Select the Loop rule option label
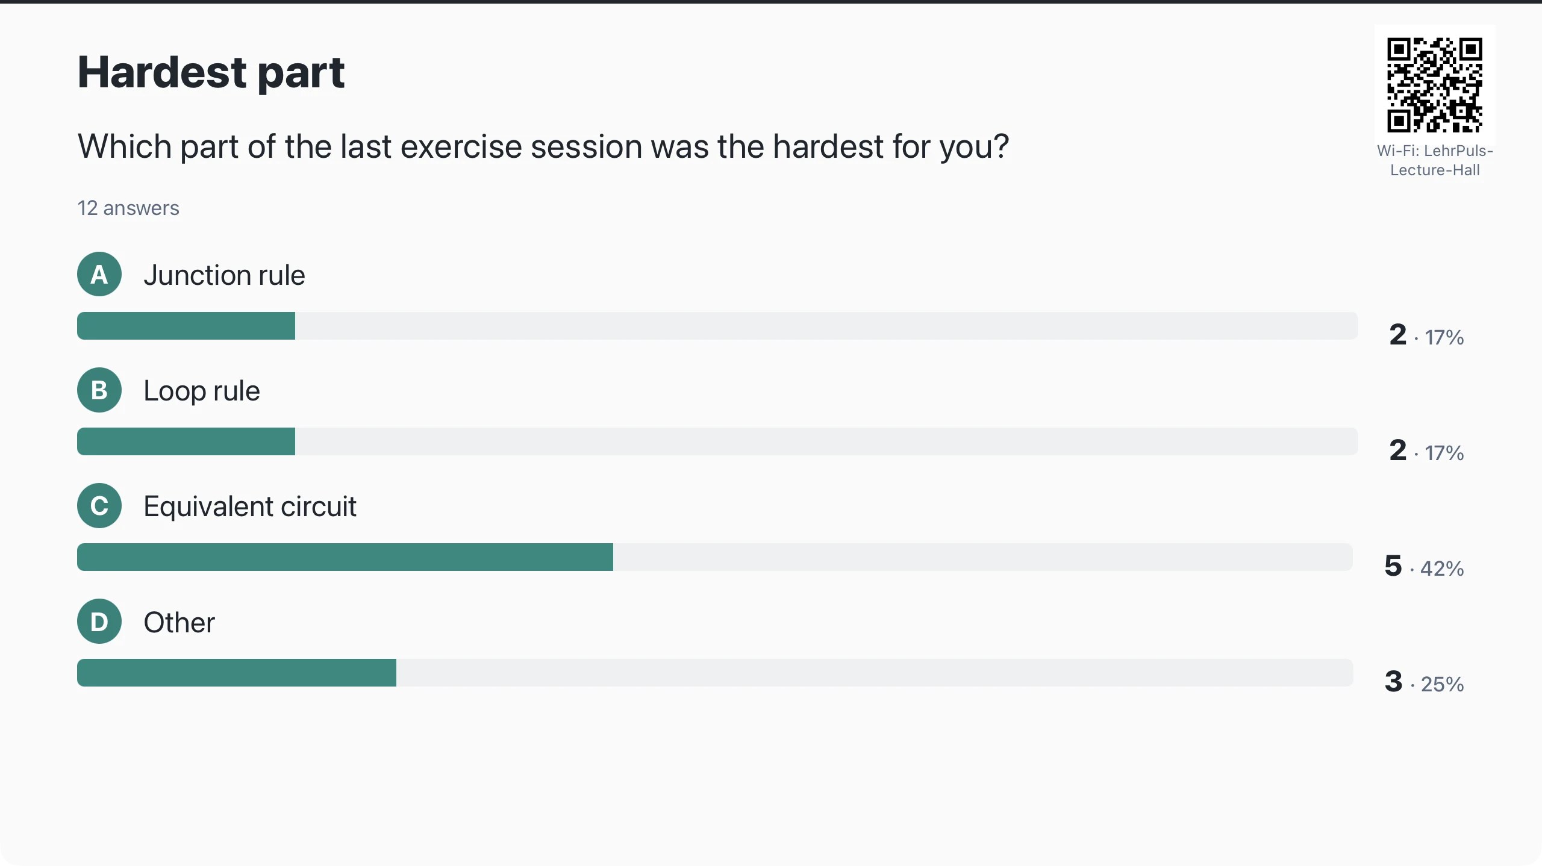 [202, 391]
